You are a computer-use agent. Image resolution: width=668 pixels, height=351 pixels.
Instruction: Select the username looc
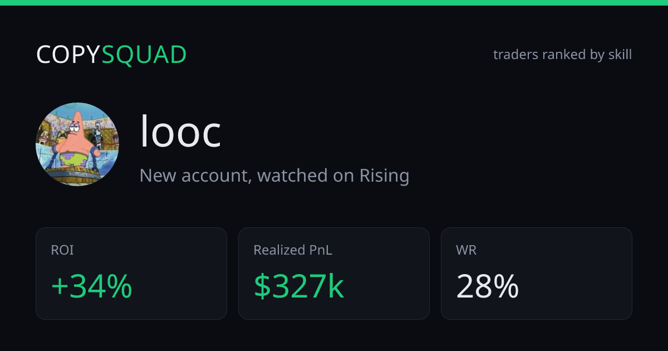pos(180,131)
